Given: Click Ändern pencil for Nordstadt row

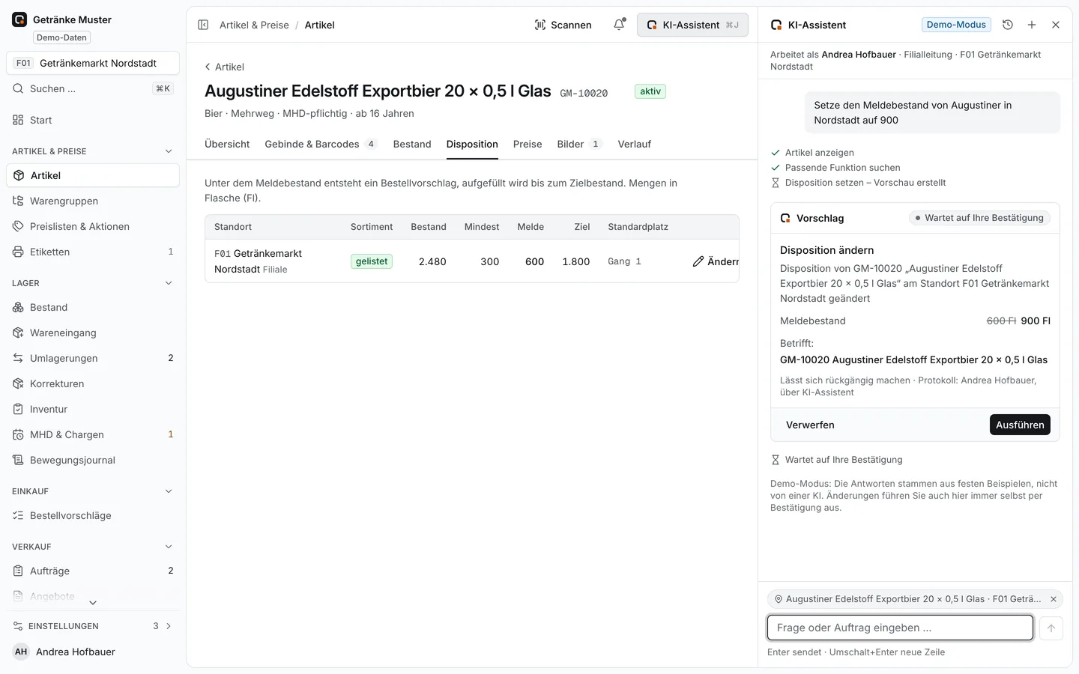Looking at the screenshot, I should pyautogui.click(x=716, y=261).
